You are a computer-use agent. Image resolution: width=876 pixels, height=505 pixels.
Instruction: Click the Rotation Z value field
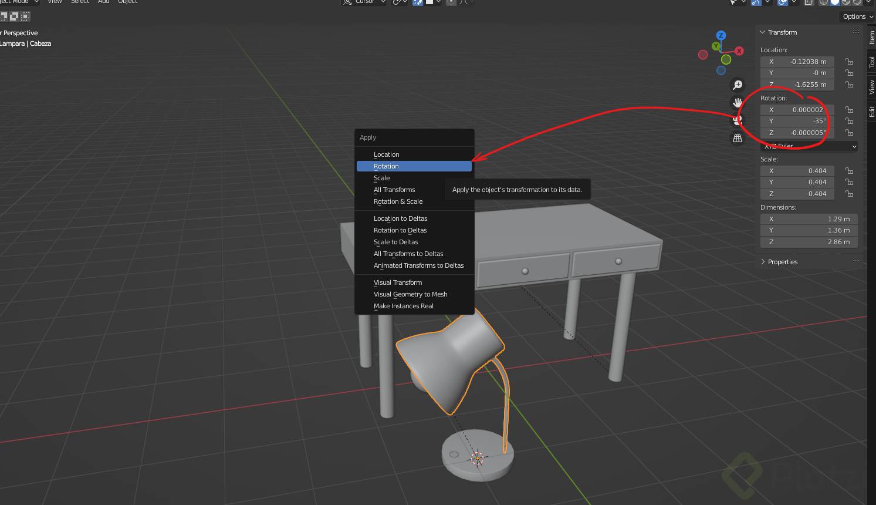coord(797,133)
